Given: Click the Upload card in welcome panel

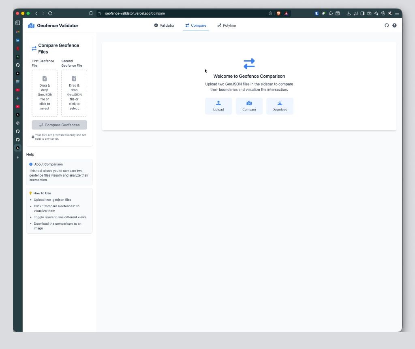Looking at the screenshot, I should coord(218,106).
